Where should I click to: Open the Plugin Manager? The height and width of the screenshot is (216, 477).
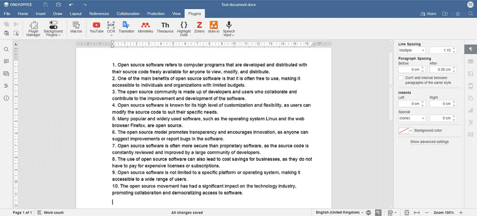click(x=33, y=29)
